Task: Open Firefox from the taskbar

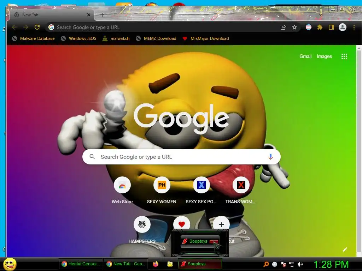Action: coord(156,264)
